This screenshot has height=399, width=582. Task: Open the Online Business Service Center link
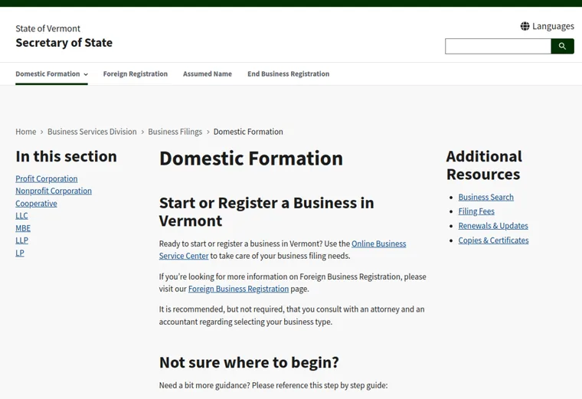pyautogui.click(x=378, y=244)
